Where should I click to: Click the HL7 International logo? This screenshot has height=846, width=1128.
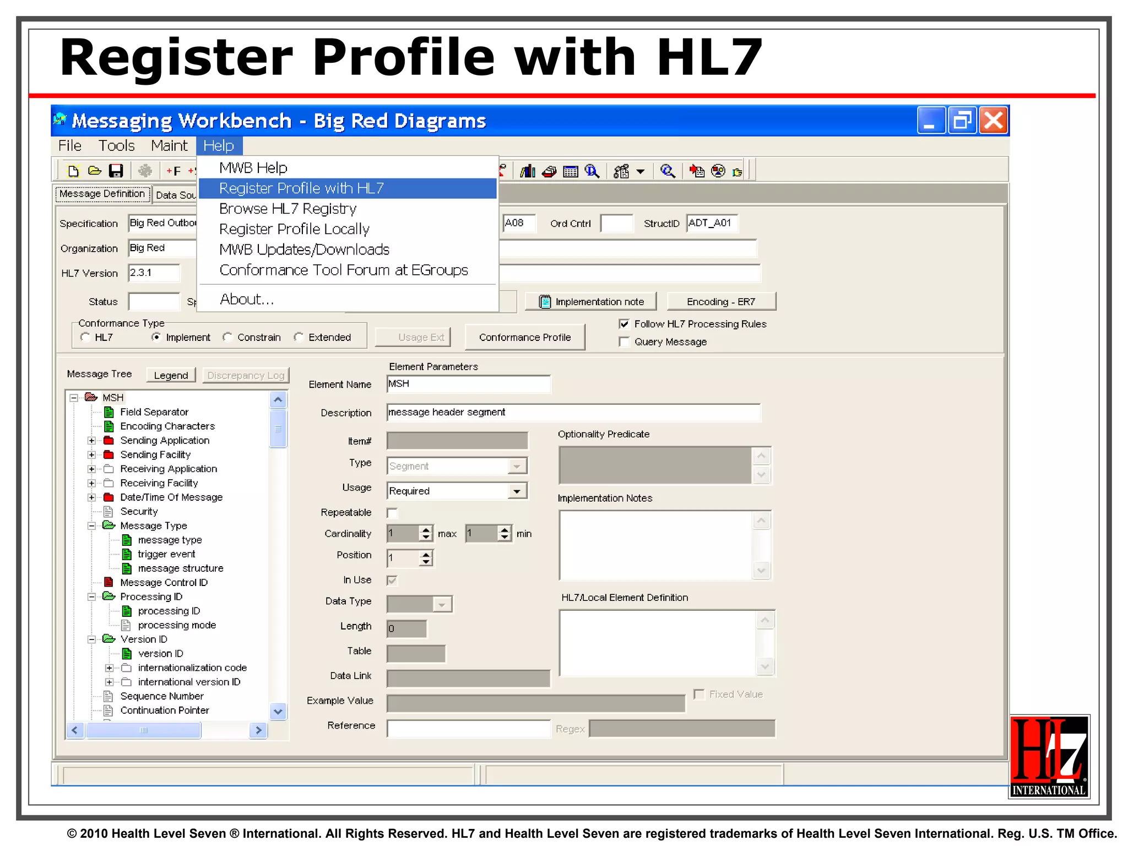pyautogui.click(x=1050, y=756)
